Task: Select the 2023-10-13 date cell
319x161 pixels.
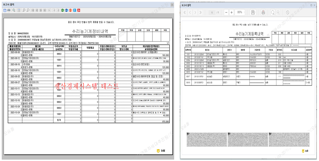Action: point(15,94)
